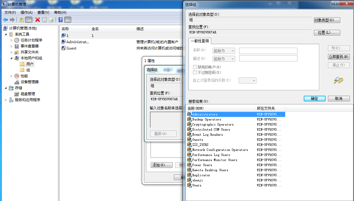Click the export list toolbar icon
This screenshot has width=354, height=201.
point(51,20)
